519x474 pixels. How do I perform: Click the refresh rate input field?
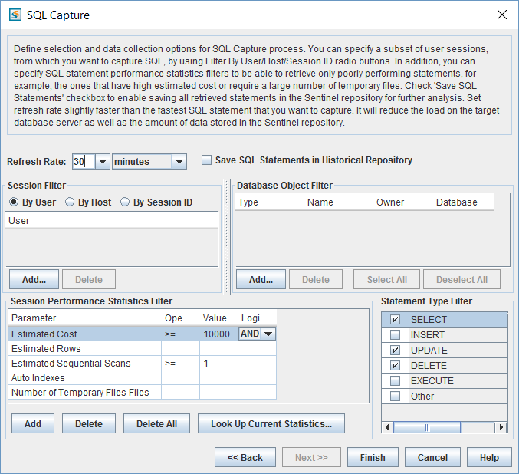[83, 161]
